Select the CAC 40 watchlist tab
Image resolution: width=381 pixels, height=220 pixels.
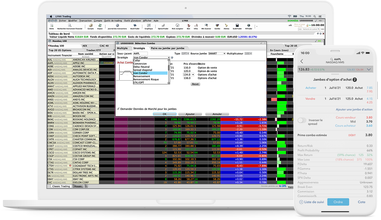(104, 46)
